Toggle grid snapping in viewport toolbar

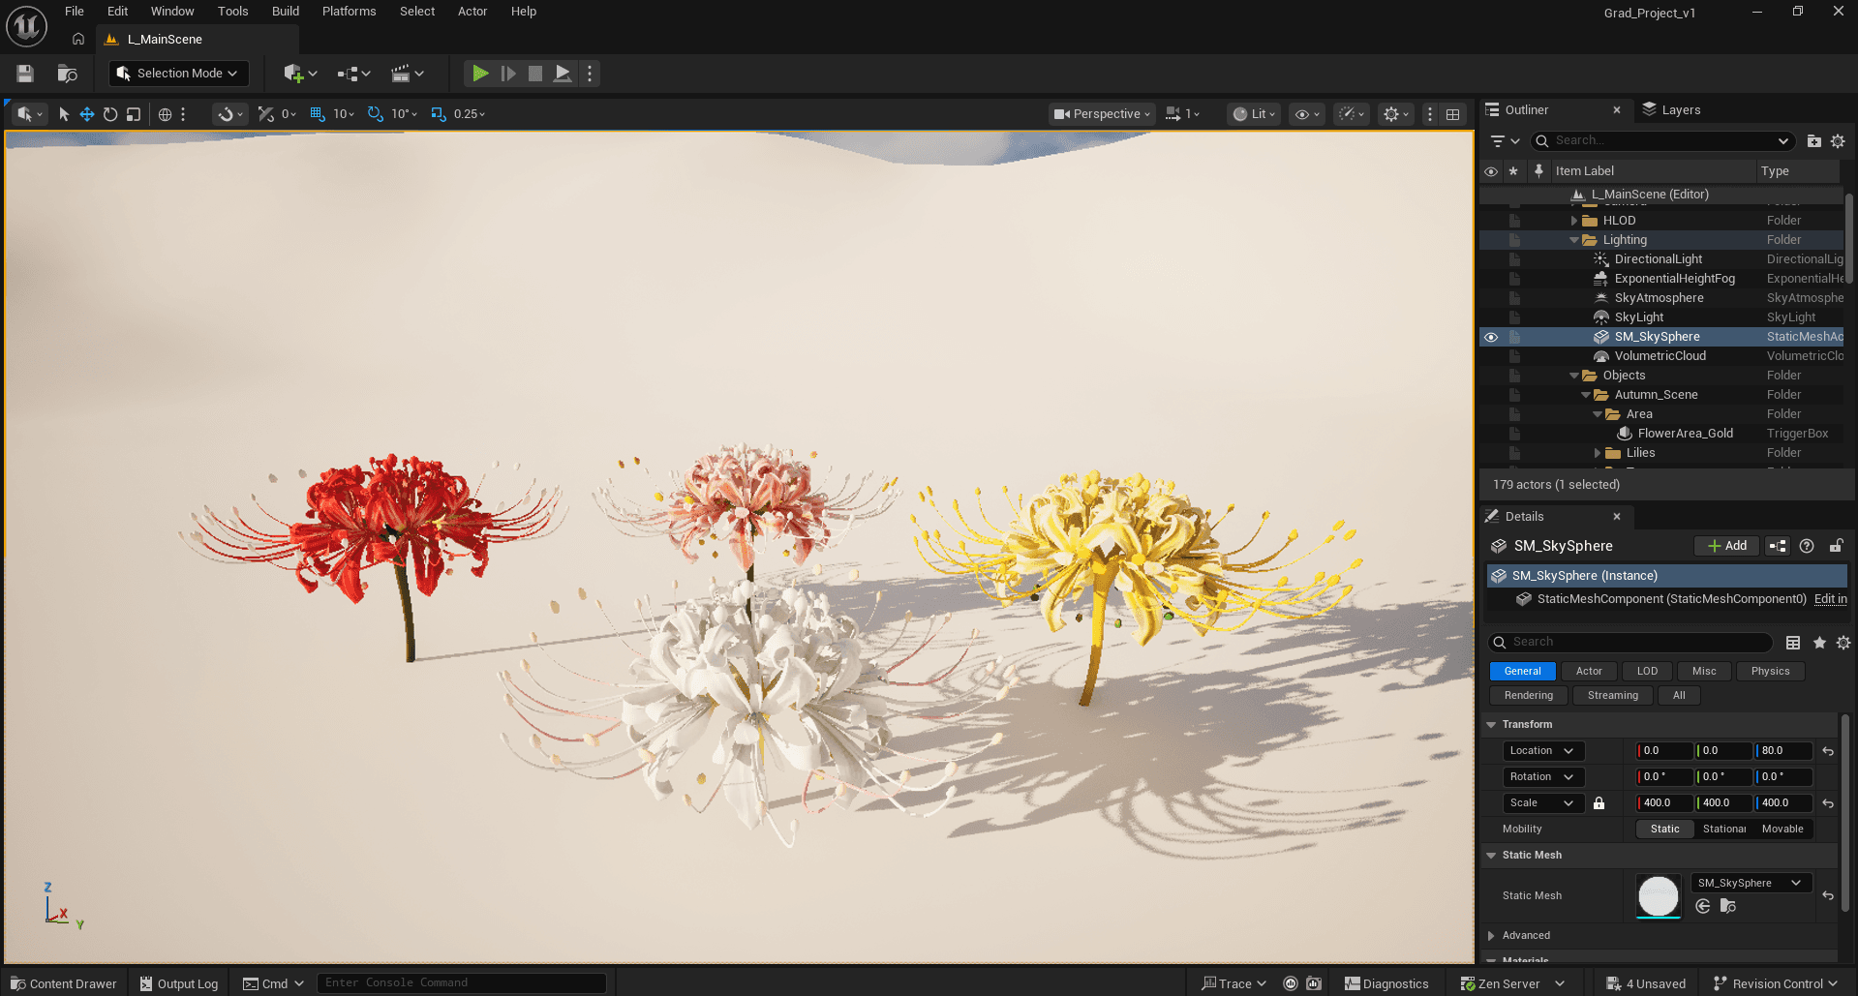(316, 113)
